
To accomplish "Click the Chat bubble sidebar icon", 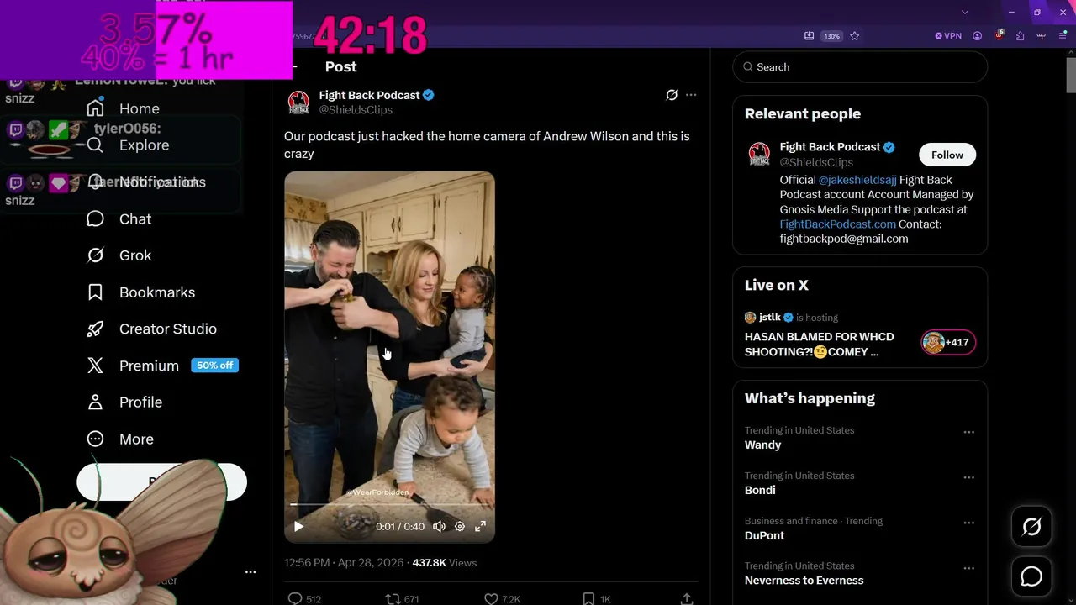I will tap(95, 218).
